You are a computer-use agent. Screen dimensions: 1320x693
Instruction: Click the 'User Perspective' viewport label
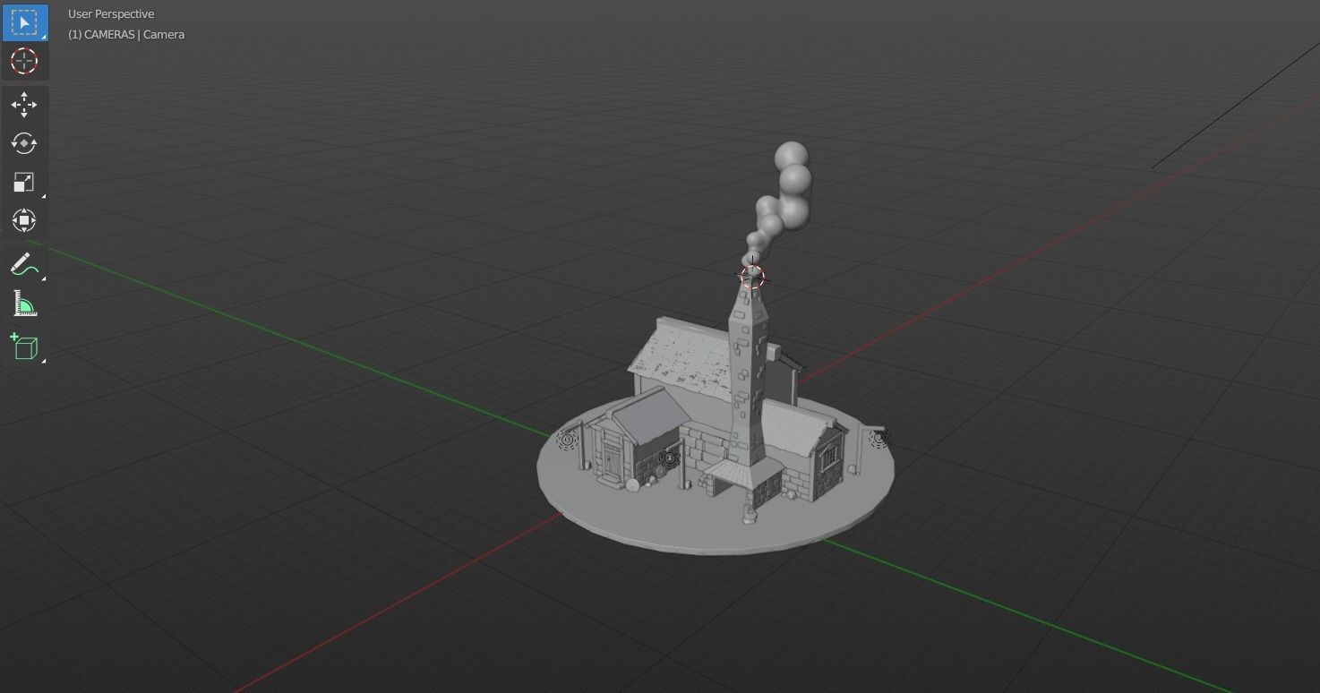click(x=111, y=14)
